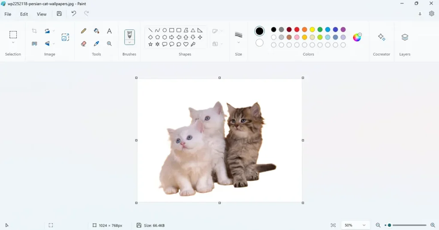
Task: Select the Diamond shape
Action: [x=150, y=37]
